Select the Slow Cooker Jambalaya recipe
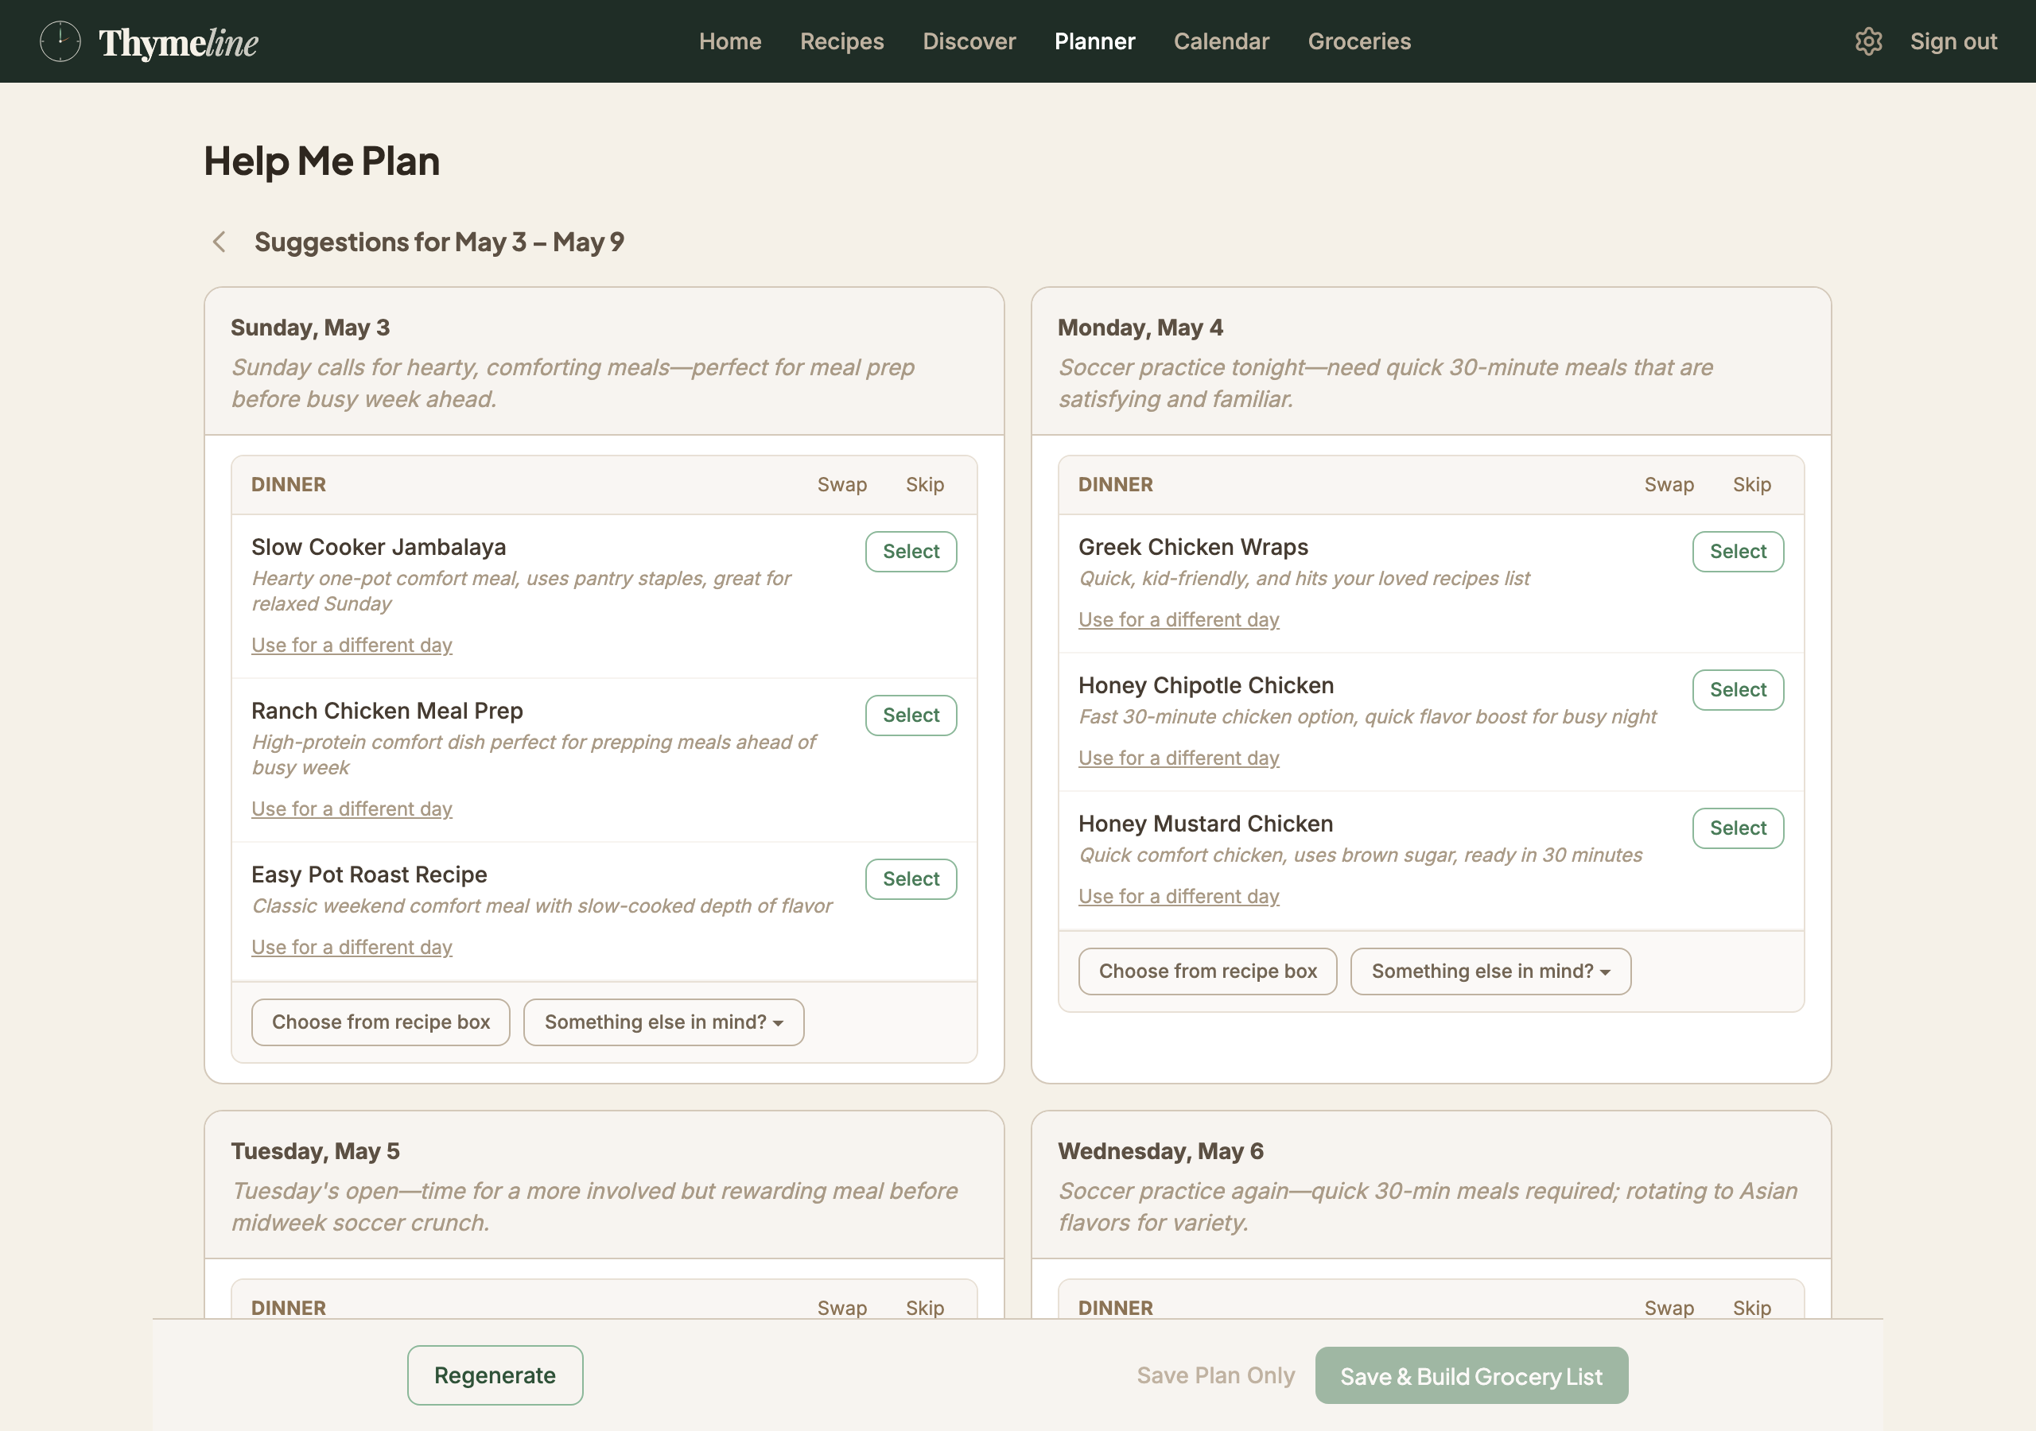2036x1431 pixels. click(910, 551)
